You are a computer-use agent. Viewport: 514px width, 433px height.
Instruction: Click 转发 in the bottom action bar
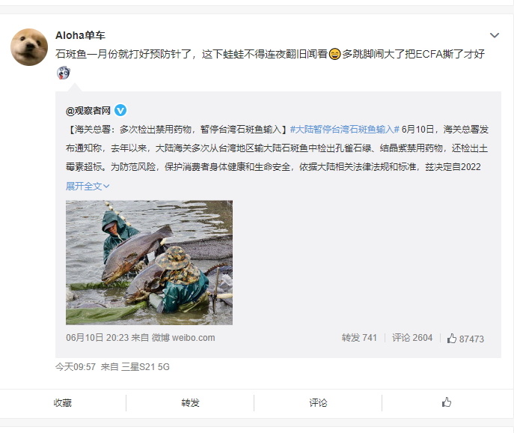coord(191,403)
